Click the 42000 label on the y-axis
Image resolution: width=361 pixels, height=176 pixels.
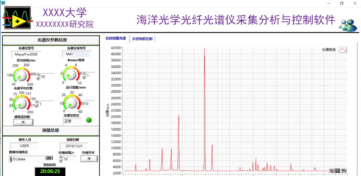point(116,48)
